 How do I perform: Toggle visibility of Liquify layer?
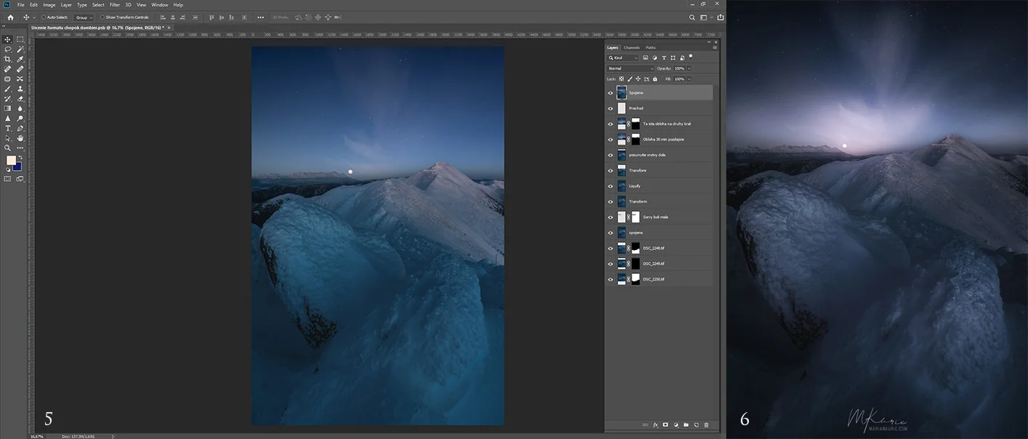(x=611, y=186)
